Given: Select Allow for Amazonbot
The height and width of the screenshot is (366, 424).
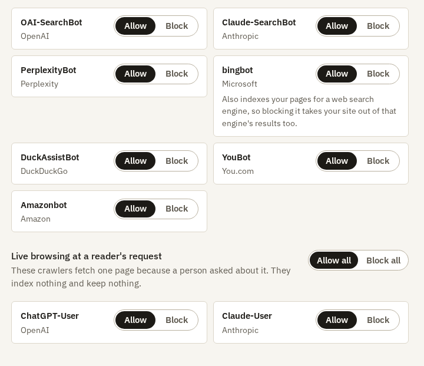Looking at the screenshot, I should point(135,209).
